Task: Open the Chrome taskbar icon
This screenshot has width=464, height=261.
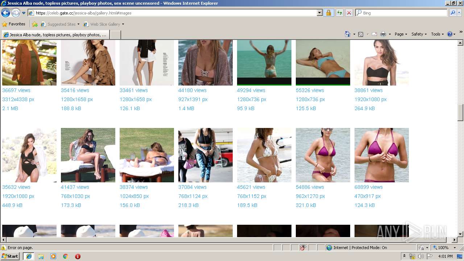Action: click(66, 256)
